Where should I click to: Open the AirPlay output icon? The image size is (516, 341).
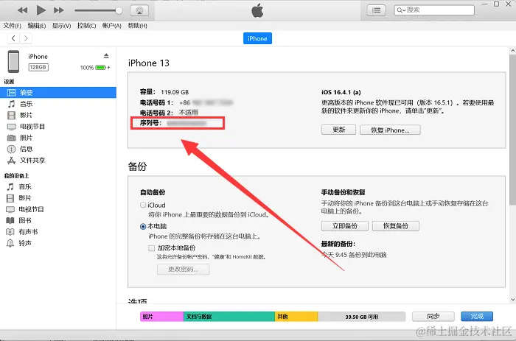tap(139, 10)
